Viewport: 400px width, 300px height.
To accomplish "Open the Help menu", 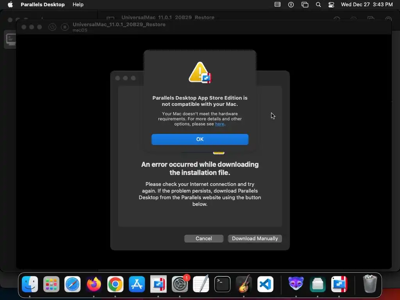I will [x=78, y=5].
